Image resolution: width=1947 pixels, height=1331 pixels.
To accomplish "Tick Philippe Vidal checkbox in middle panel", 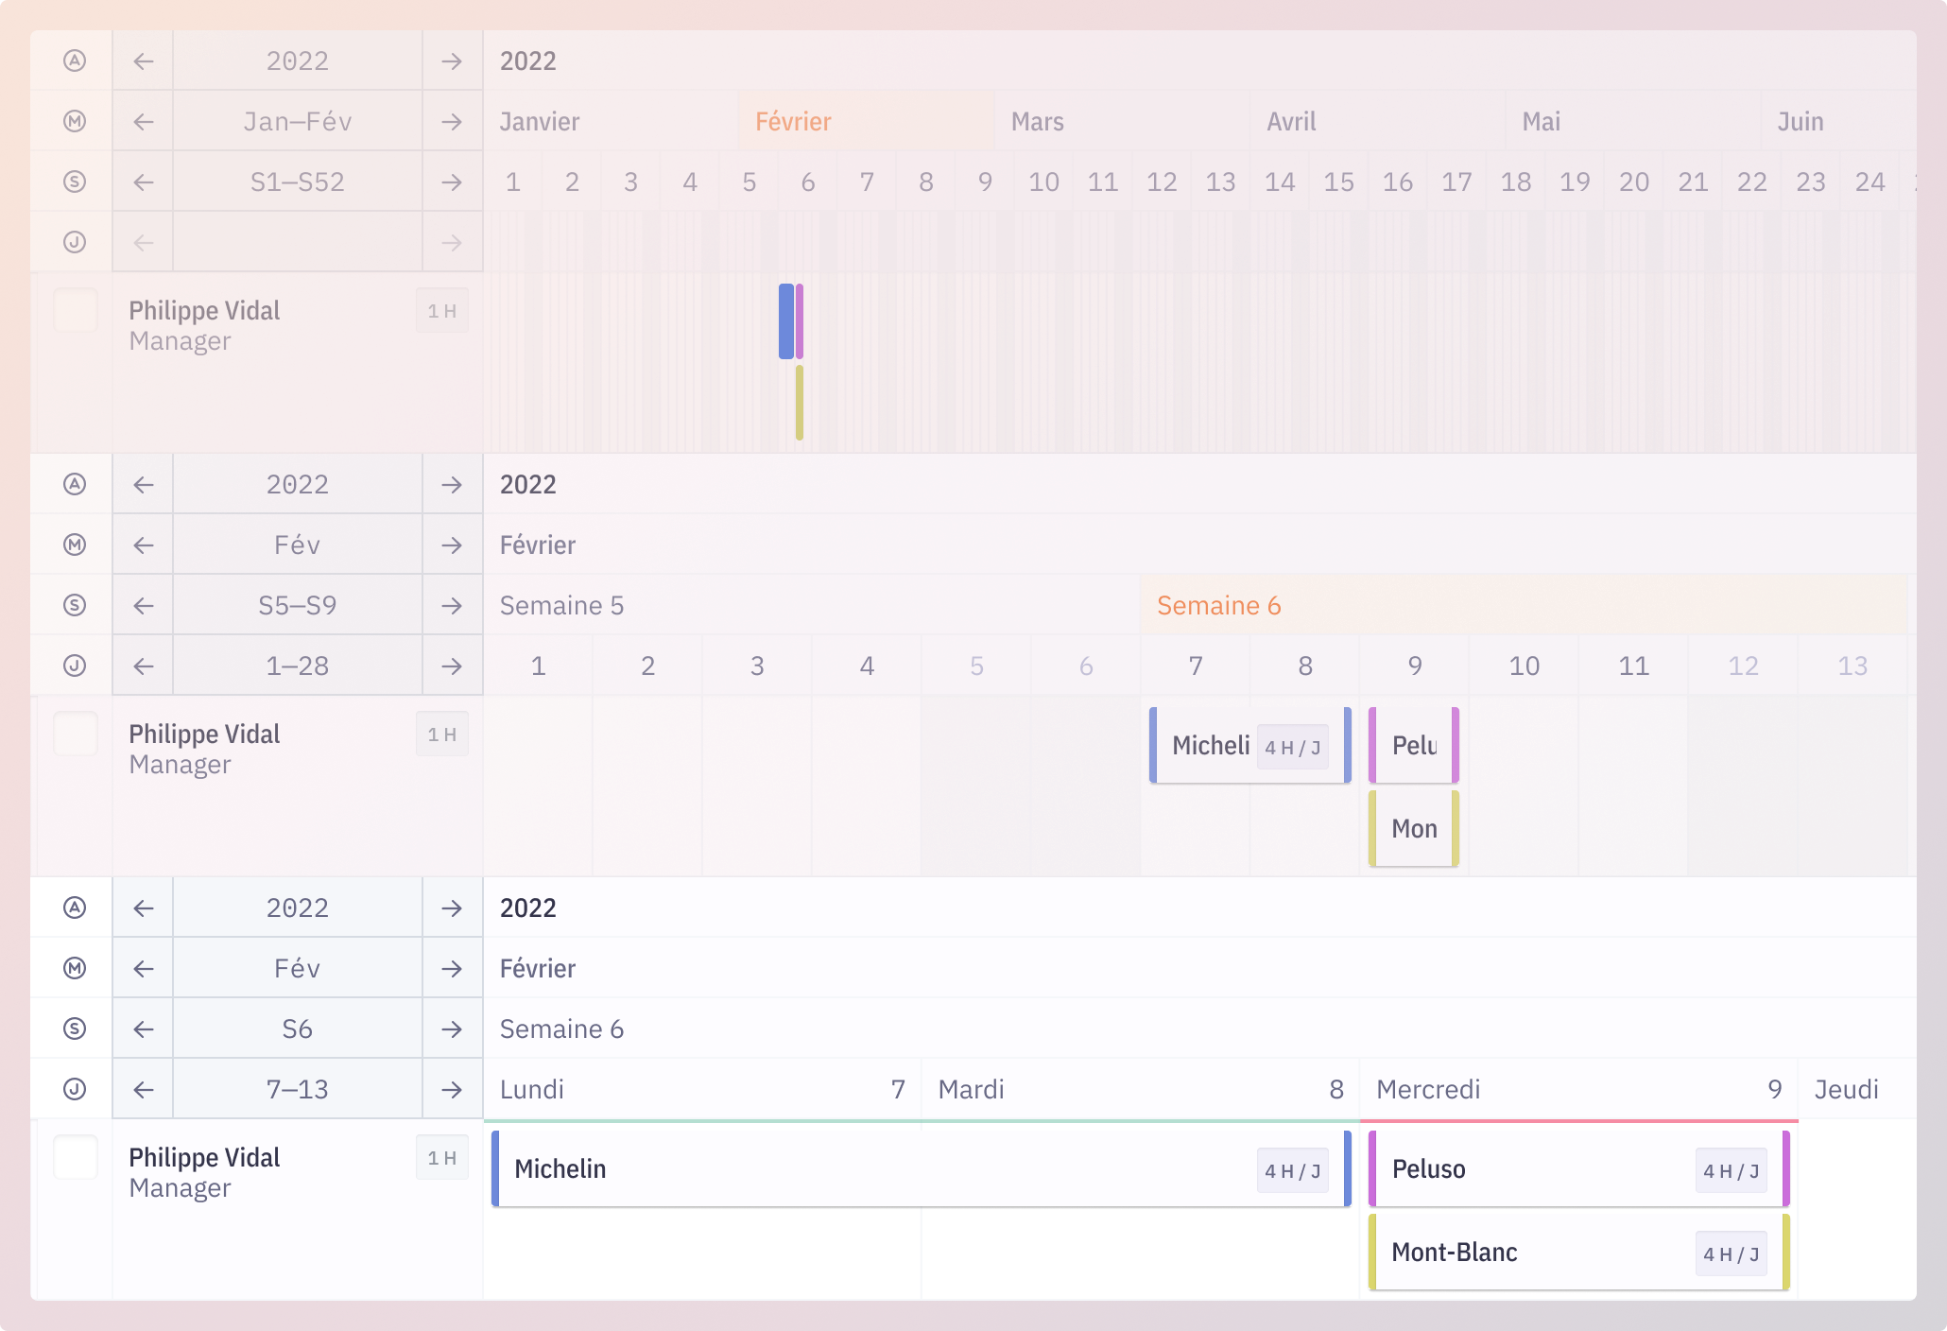I will click(76, 734).
